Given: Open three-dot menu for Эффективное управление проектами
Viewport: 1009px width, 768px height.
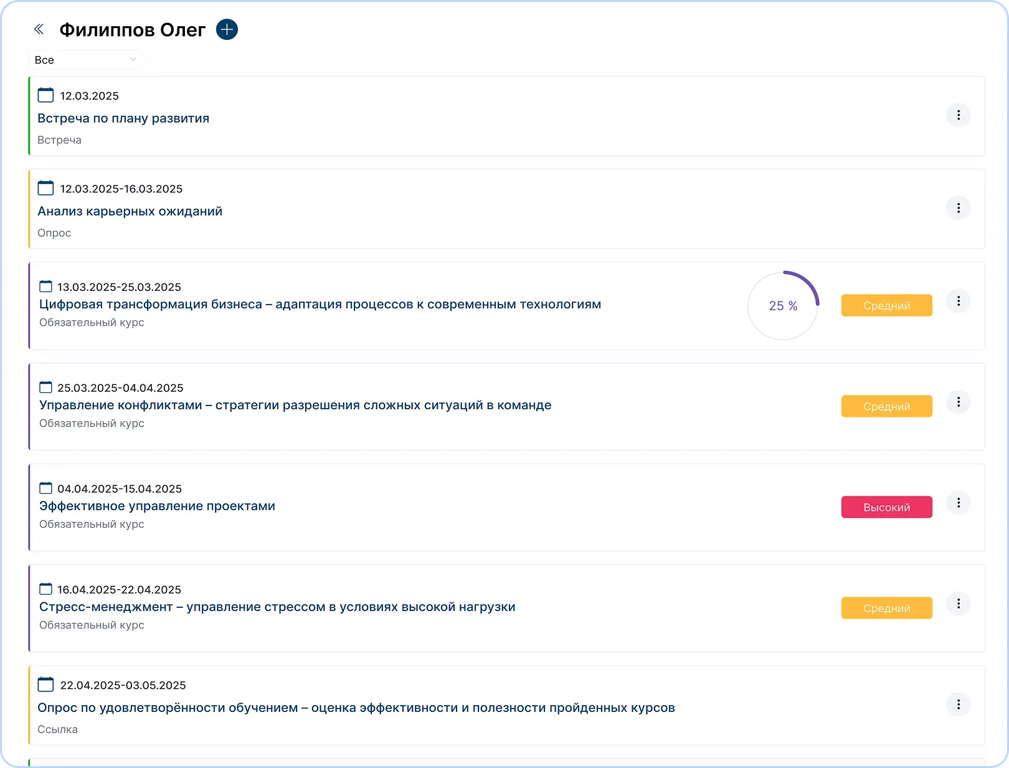Looking at the screenshot, I should tap(958, 503).
